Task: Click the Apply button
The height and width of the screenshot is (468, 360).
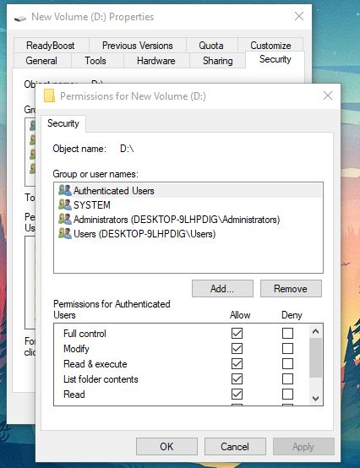Action: (x=303, y=447)
